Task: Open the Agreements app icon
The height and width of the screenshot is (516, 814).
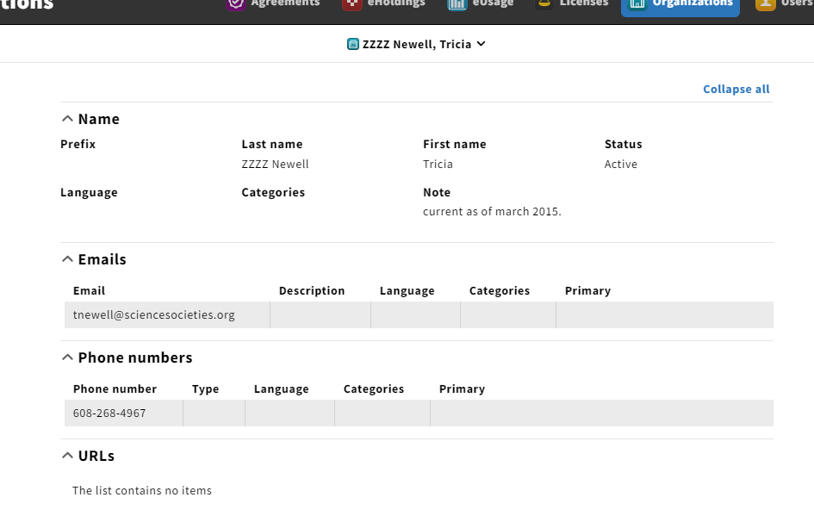Action: [236, 3]
